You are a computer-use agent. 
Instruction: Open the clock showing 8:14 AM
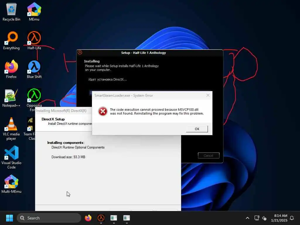[x=279, y=218]
